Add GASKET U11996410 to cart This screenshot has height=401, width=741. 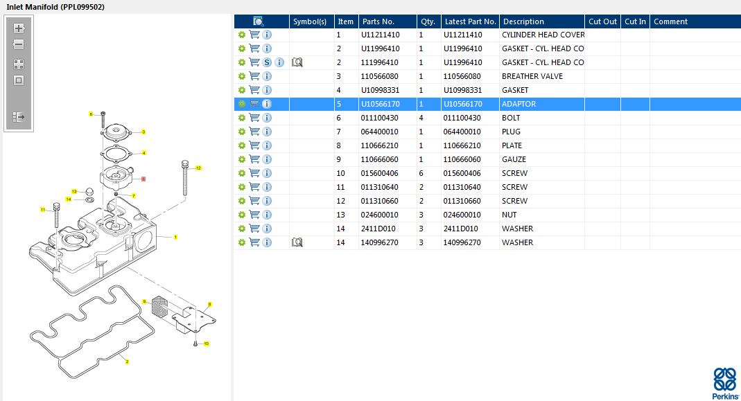point(254,48)
